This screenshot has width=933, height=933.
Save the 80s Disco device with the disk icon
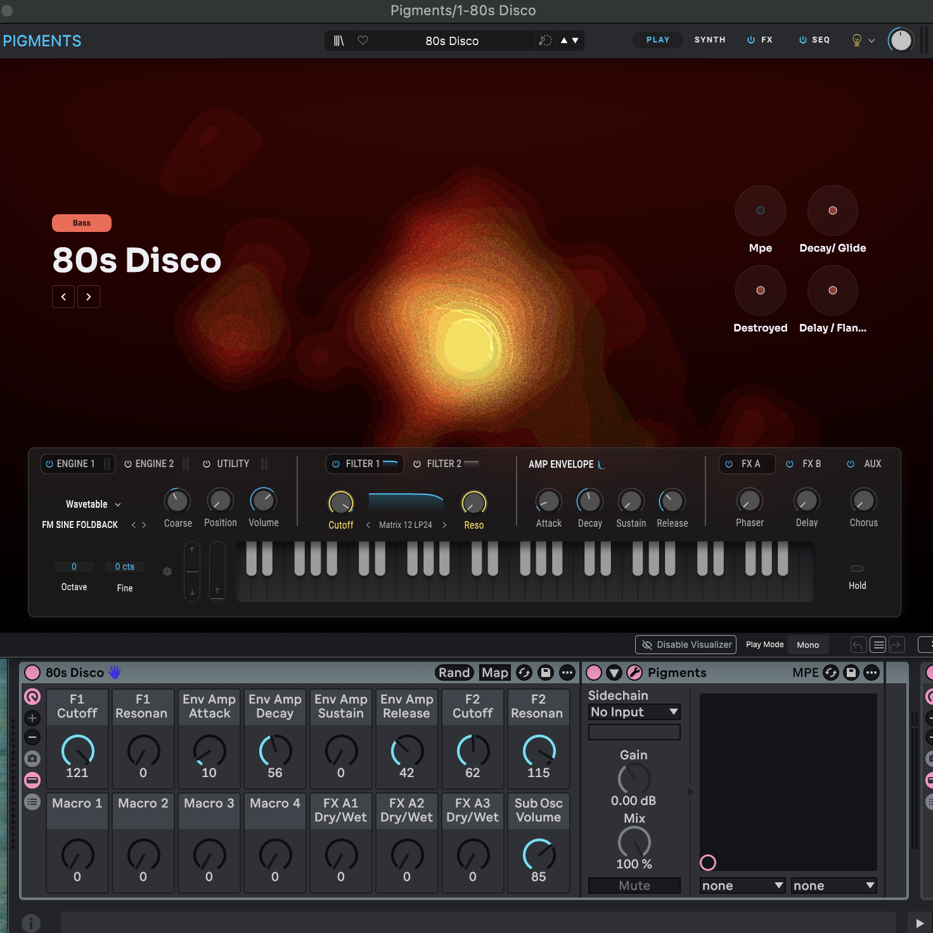pyautogui.click(x=546, y=672)
